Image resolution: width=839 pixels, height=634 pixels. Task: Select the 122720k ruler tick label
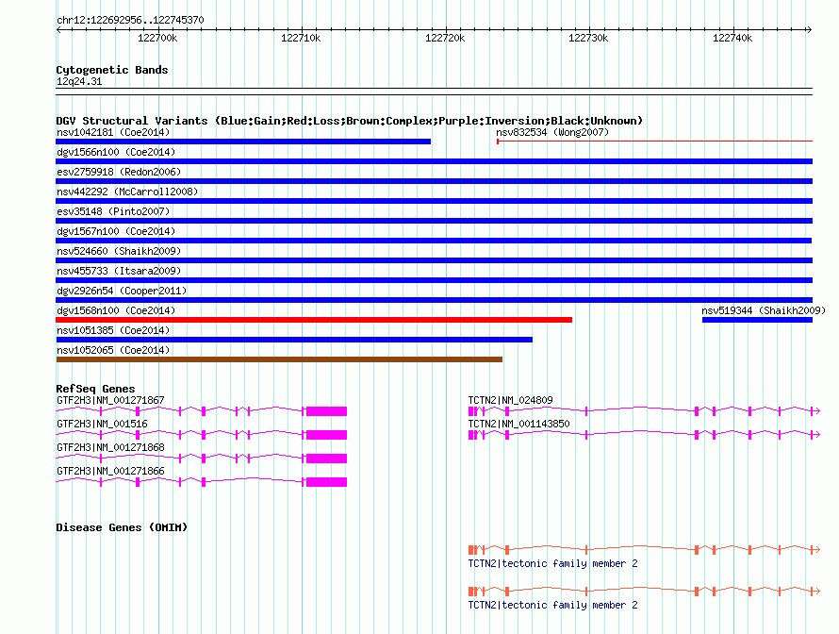[445, 38]
